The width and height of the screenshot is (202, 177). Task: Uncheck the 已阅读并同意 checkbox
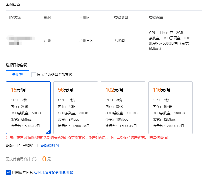tap(8, 173)
